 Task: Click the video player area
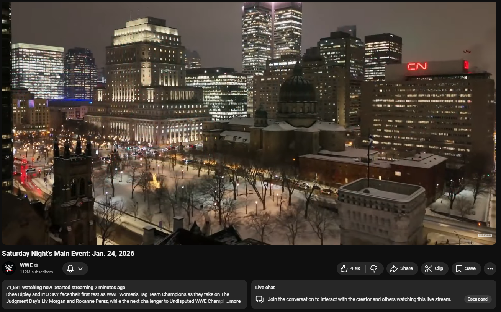(249, 123)
